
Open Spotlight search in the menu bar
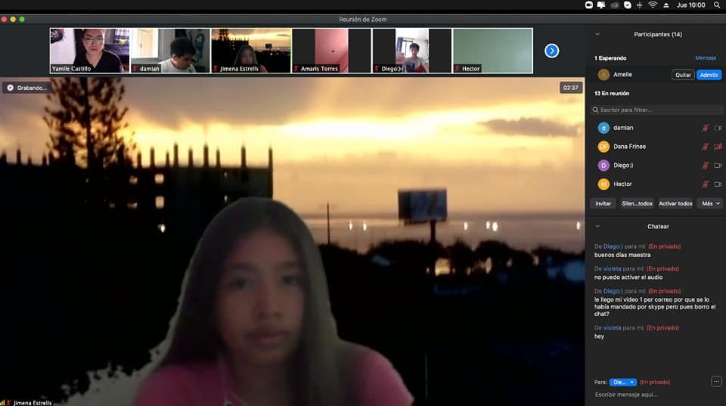[x=717, y=5]
